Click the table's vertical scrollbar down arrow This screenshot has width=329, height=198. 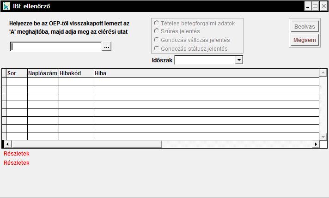pyautogui.click(x=323, y=137)
